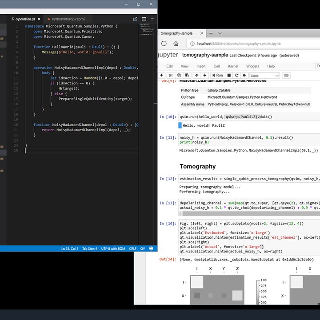The width and height of the screenshot is (320, 320).
Task: Click the Estimated hinton plot
Action: [217, 290]
